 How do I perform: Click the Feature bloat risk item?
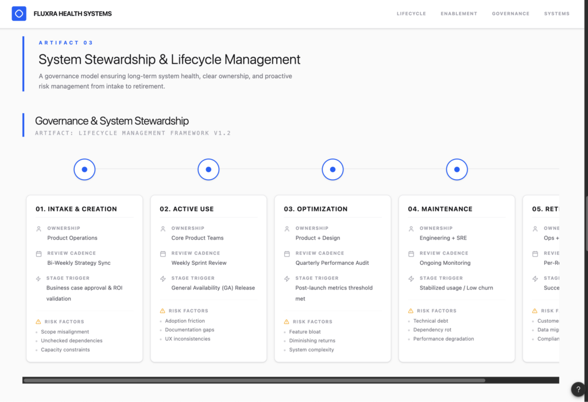click(305, 332)
